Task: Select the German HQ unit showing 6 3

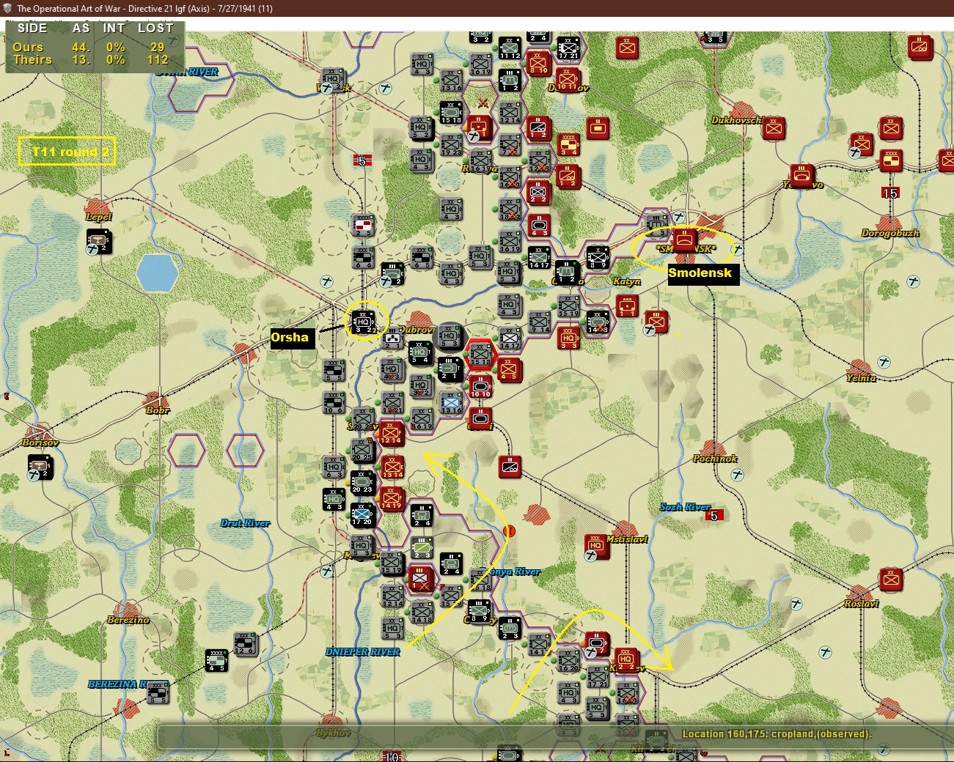Action: [x=334, y=467]
